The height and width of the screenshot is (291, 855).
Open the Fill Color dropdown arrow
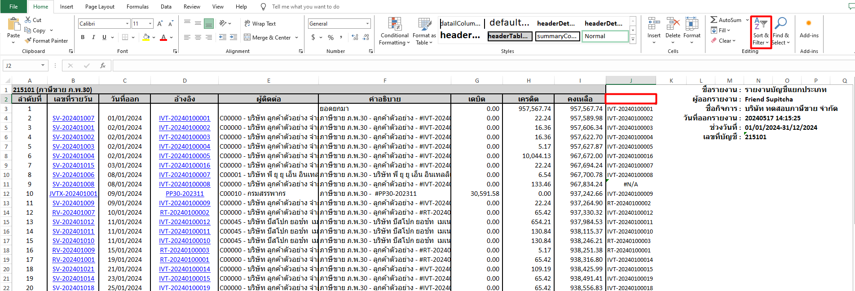(x=154, y=38)
